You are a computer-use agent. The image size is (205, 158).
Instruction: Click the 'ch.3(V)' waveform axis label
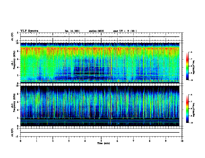tap(12, 132)
